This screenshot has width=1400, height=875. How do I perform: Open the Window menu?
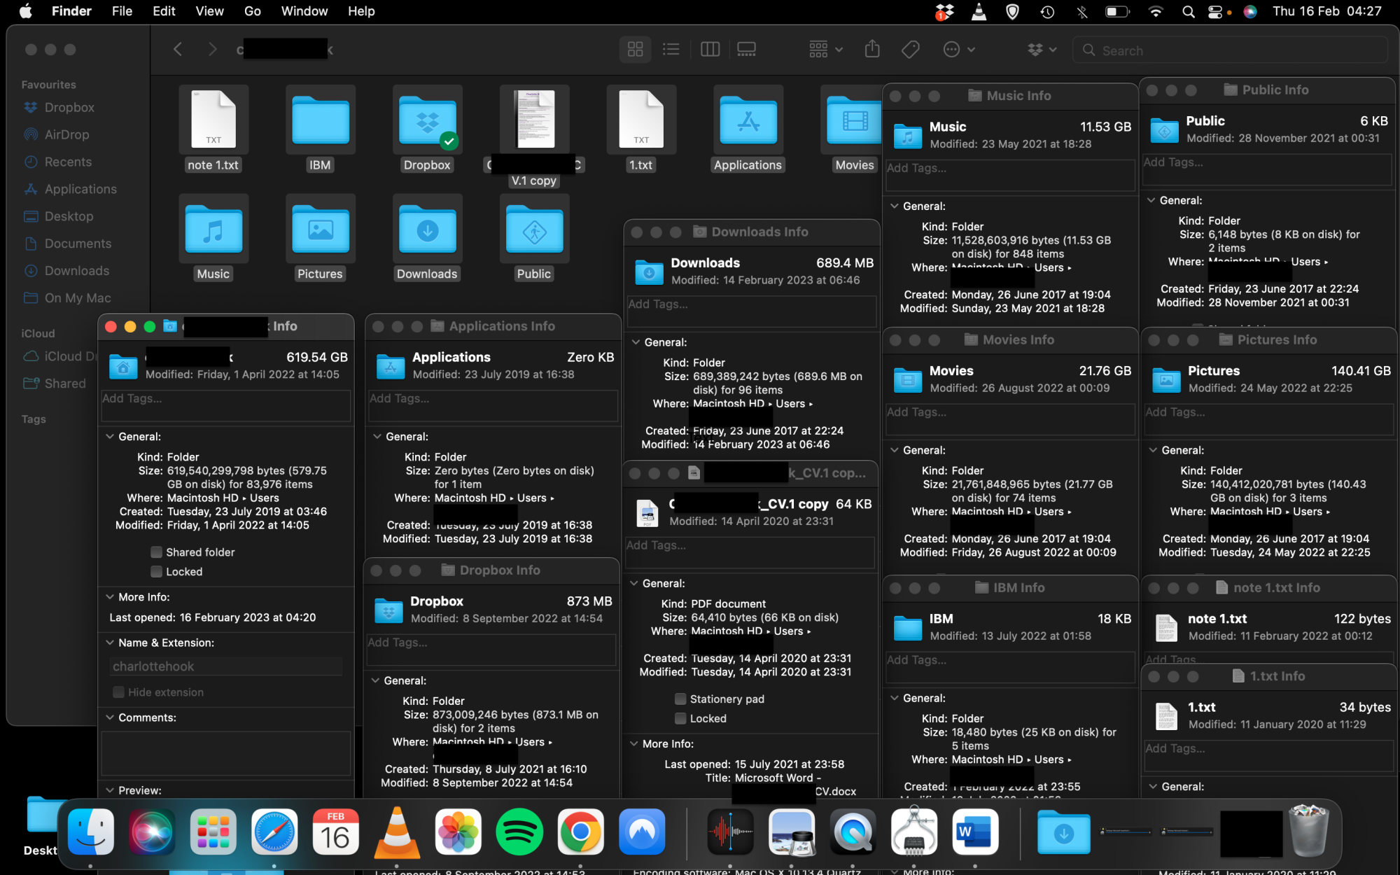(x=304, y=11)
